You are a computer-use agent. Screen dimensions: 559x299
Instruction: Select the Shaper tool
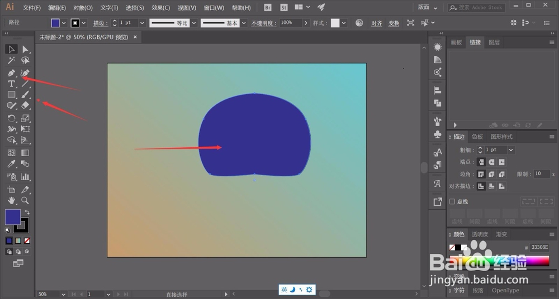coord(11,105)
